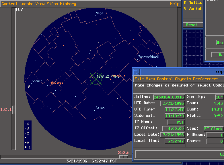The height and width of the screenshot is (165, 224).
Task: Click the Arcturus marker near the comet
Action: [110, 79]
